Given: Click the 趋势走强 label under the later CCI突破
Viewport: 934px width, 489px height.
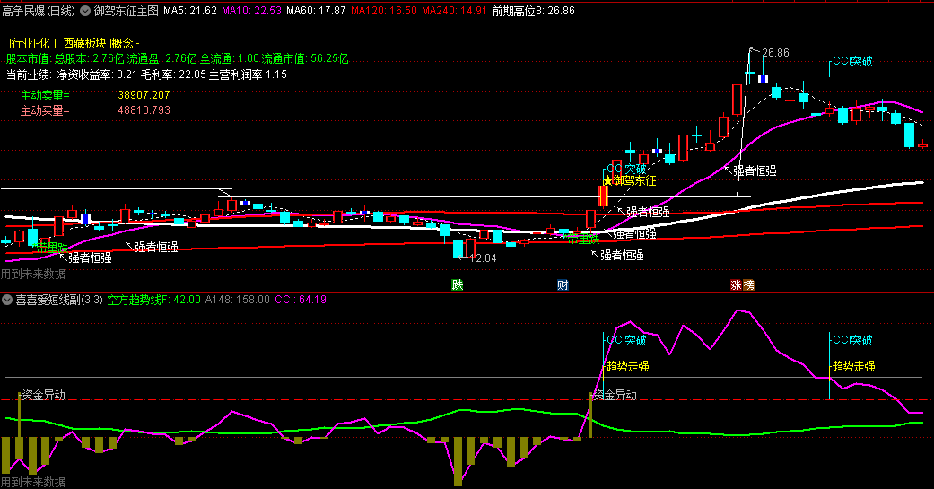Looking at the screenshot, I should (853, 366).
